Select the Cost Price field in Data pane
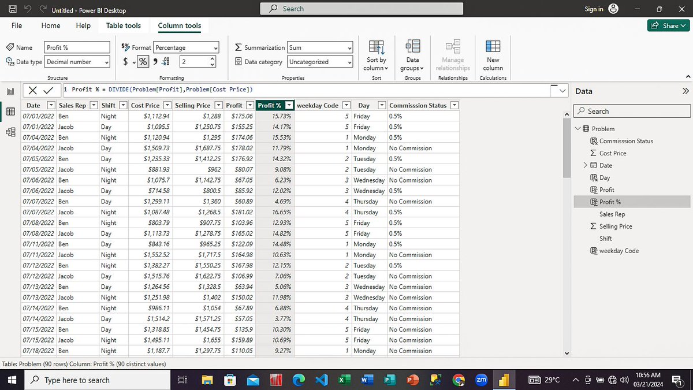This screenshot has width=693, height=390. coord(613,153)
